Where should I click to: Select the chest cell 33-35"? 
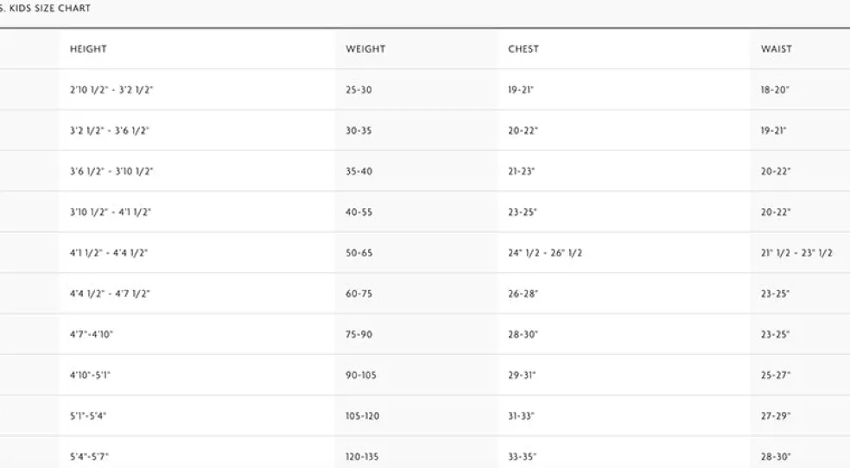pyautogui.click(x=522, y=457)
